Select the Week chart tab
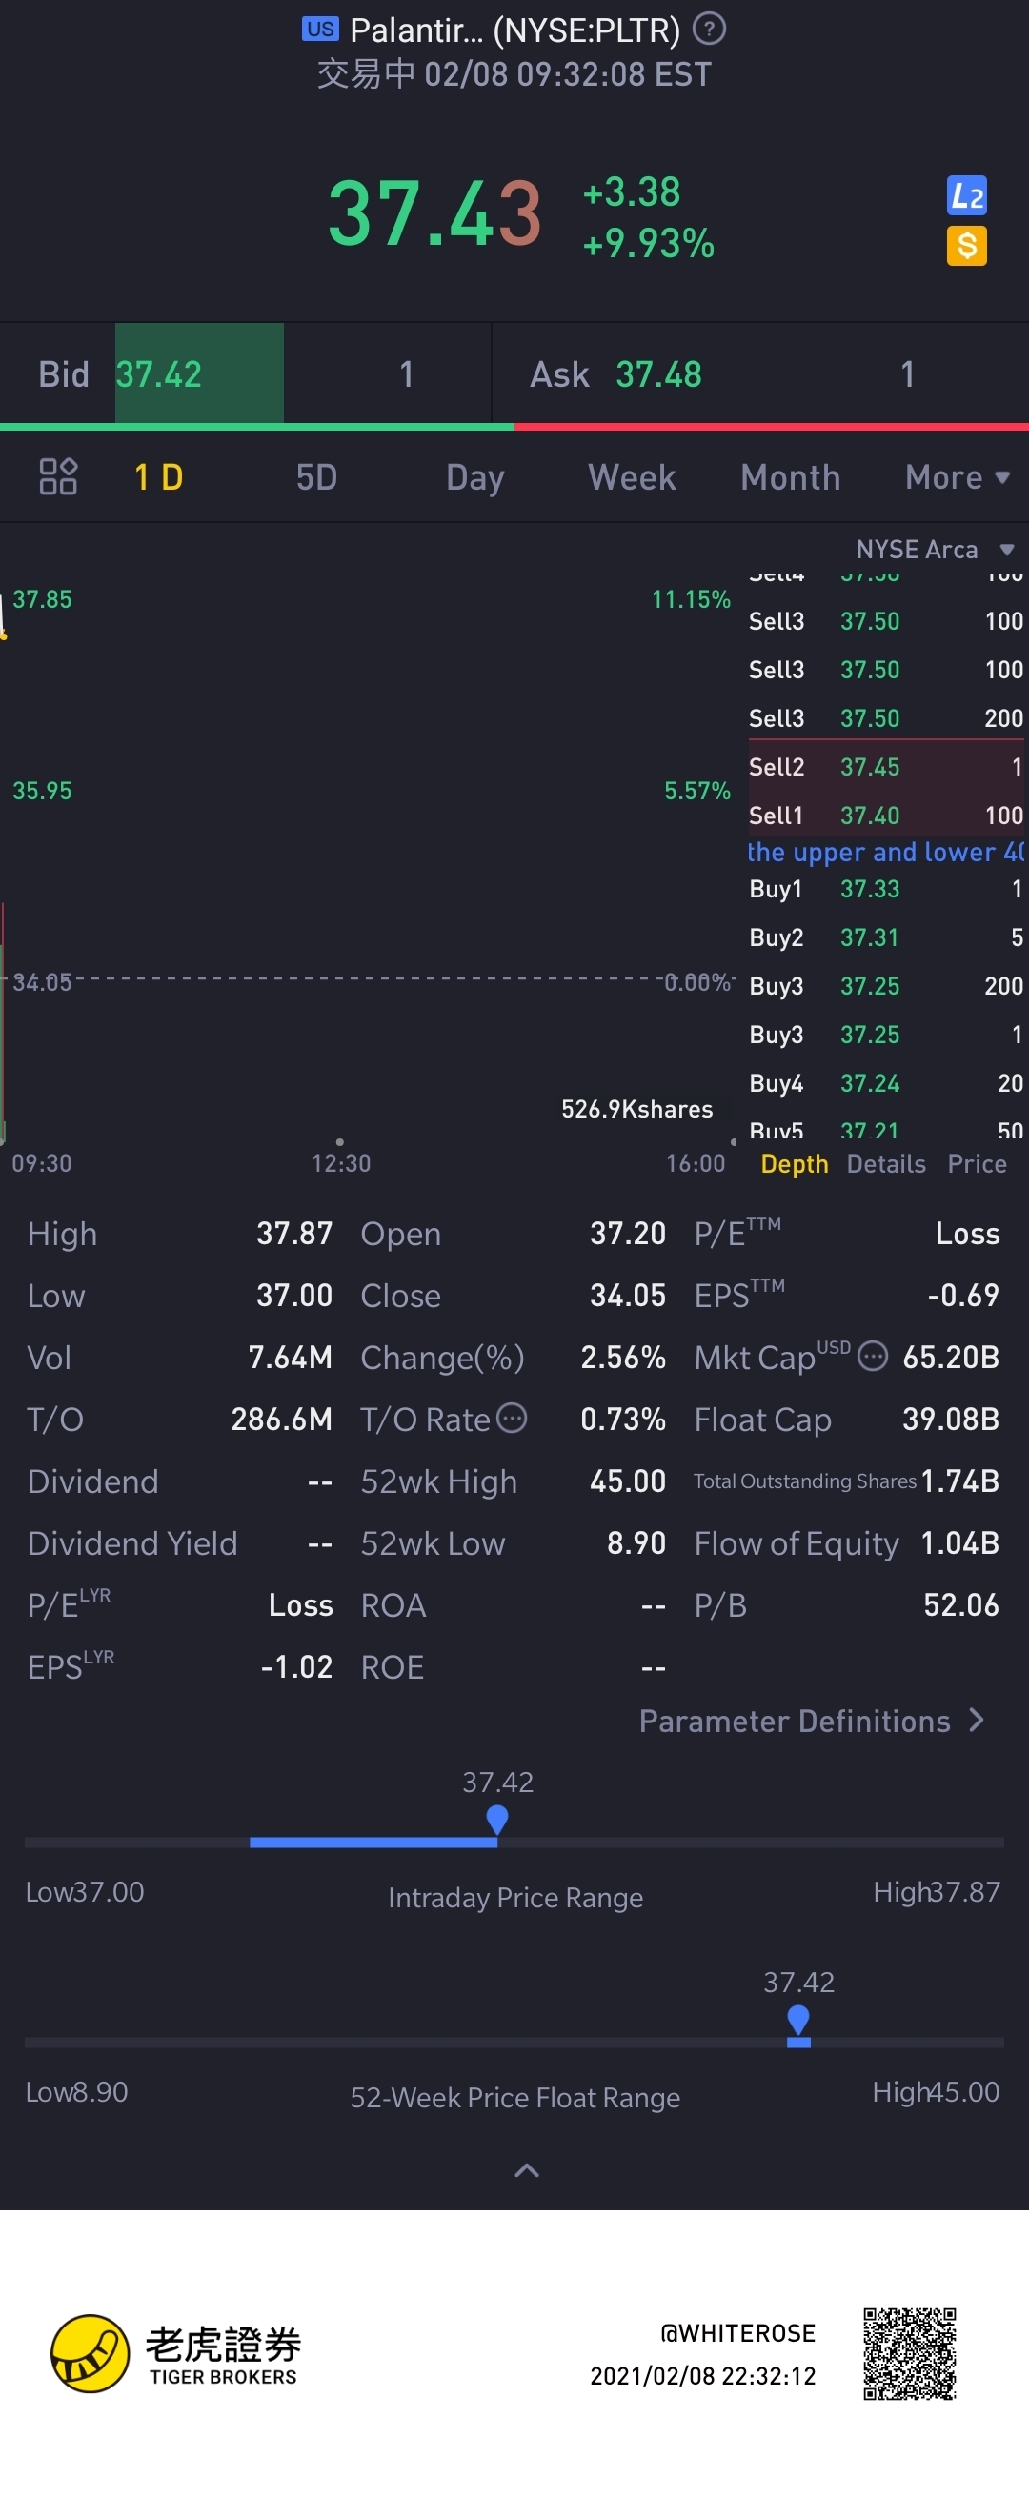The width and height of the screenshot is (1029, 2498). pos(632,477)
